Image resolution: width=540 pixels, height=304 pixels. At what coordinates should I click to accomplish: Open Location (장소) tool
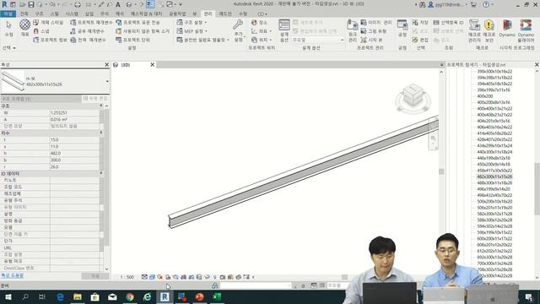(x=259, y=23)
